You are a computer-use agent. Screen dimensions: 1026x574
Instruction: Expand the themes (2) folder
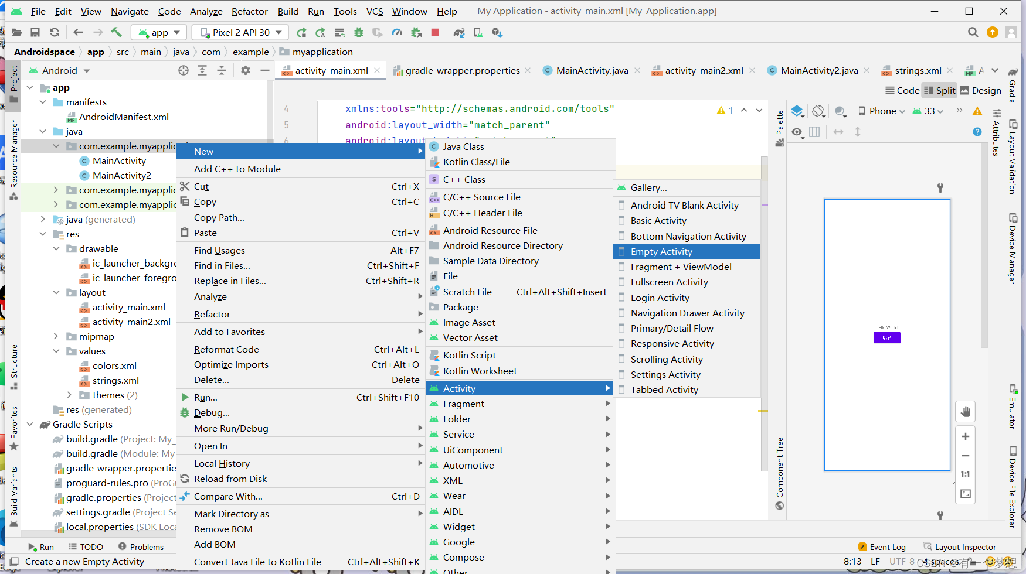pyautogui.click(x=69, y=395)
